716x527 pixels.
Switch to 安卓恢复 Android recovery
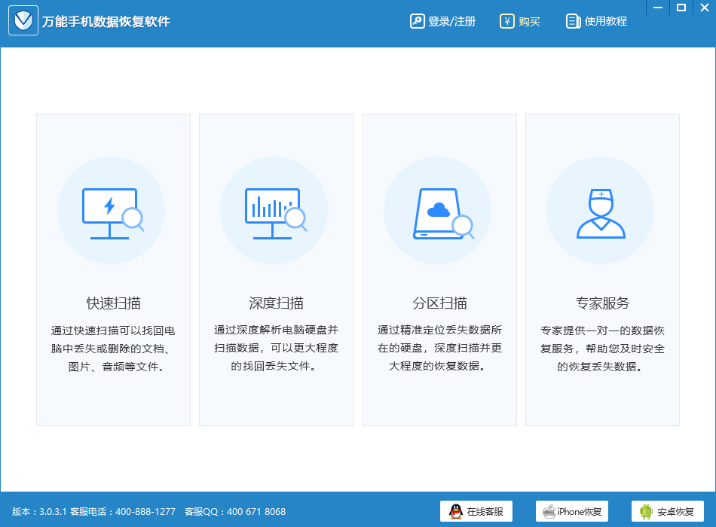[x=669, y=511]
